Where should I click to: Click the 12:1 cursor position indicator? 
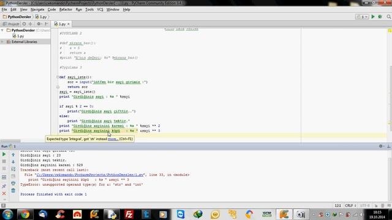(337, 205)
